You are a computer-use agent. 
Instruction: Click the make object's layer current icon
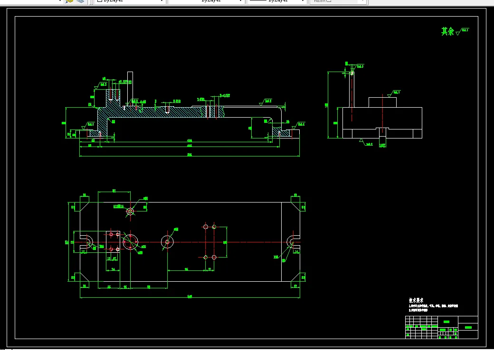[x=69, y=1]
